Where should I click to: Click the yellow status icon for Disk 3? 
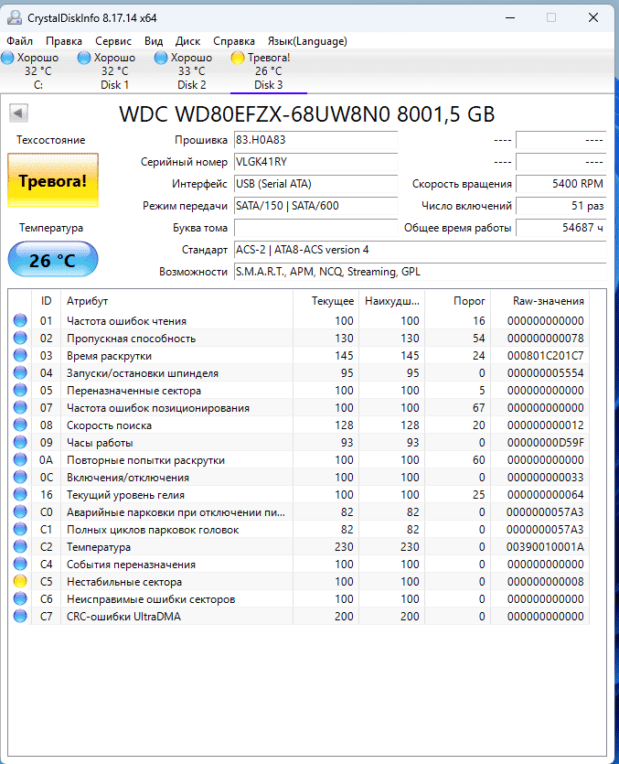(238, 58)
